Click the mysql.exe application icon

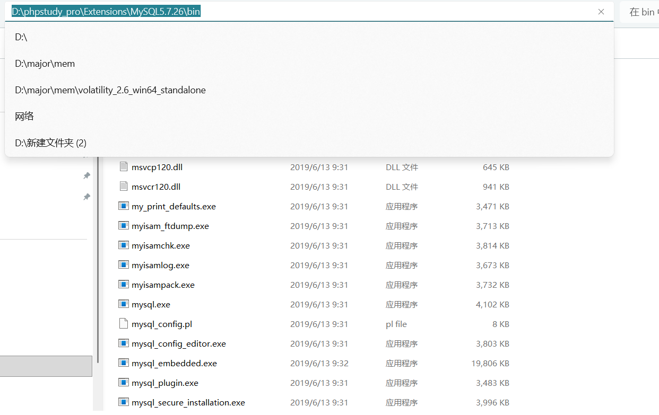(x=124, y=304)
